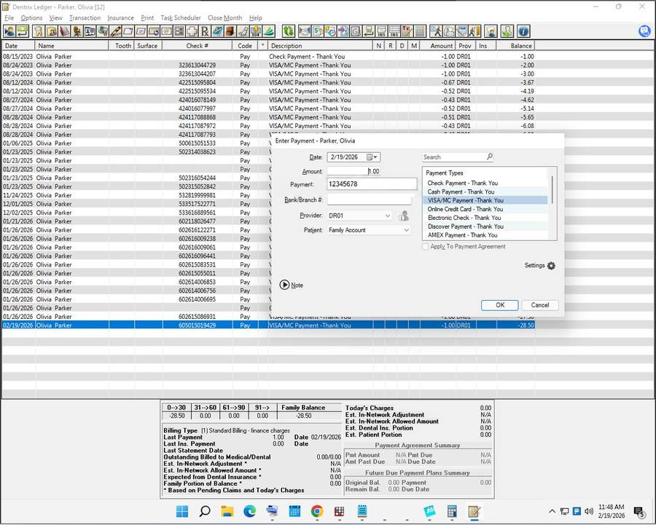Open the Task Scheduler menu
This screenshot has width=656, height=525.
(181, 18)
